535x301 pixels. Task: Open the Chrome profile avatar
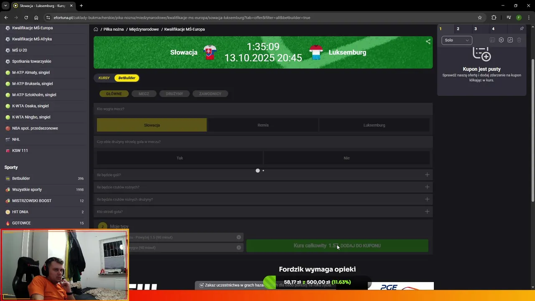click(x=519, y=18)
